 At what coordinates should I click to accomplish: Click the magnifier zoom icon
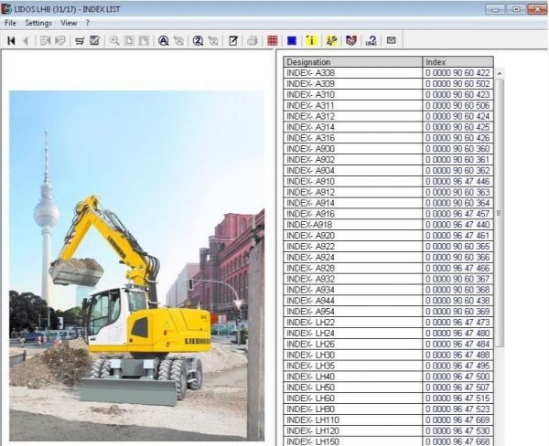click(x=114, y=40)
